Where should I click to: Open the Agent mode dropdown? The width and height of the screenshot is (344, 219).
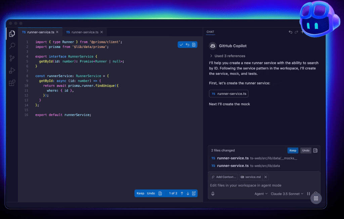pyautogui.click(x=261, y=194)
